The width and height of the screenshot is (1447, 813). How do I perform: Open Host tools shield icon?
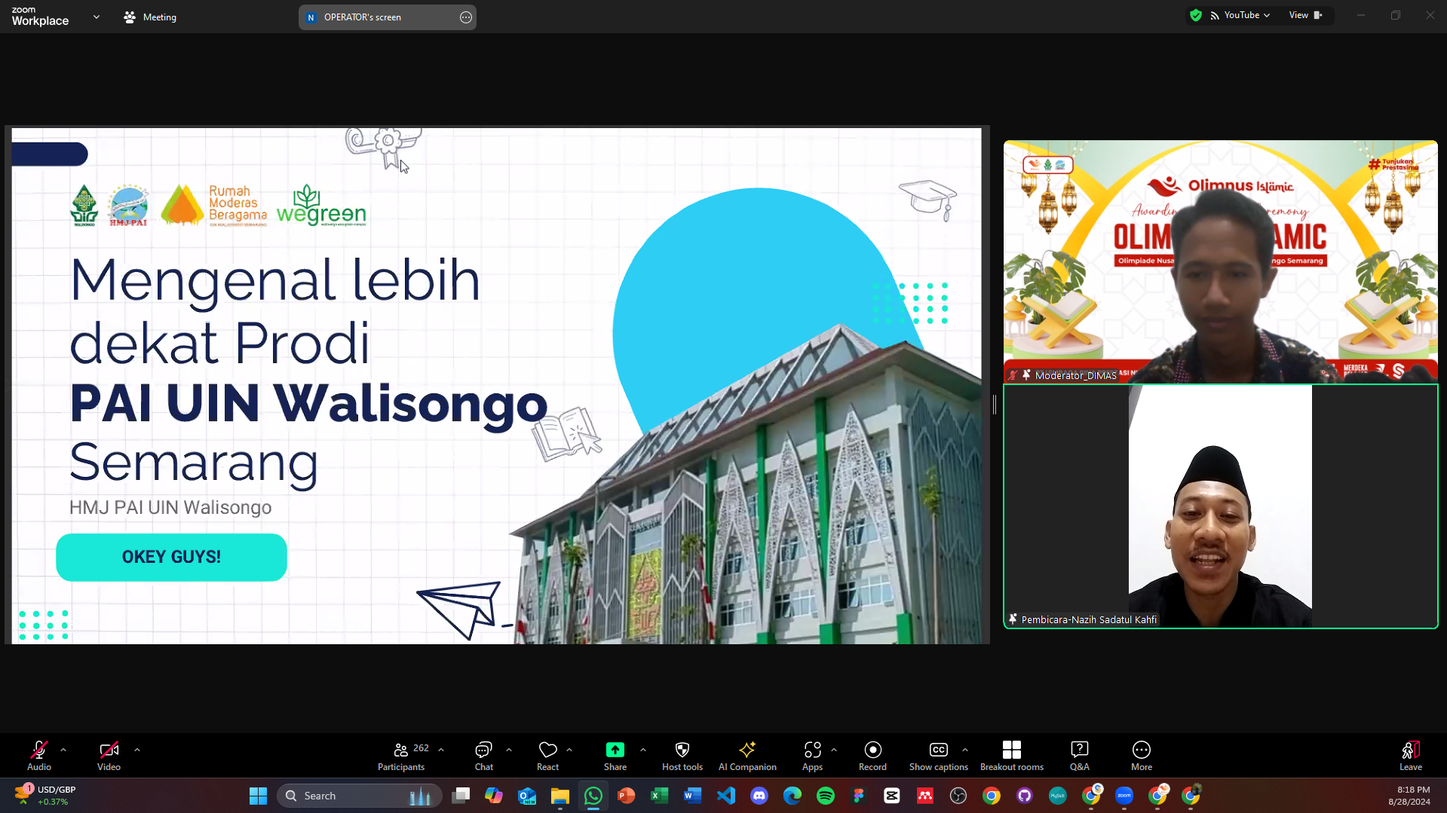[x=682, y=750]
